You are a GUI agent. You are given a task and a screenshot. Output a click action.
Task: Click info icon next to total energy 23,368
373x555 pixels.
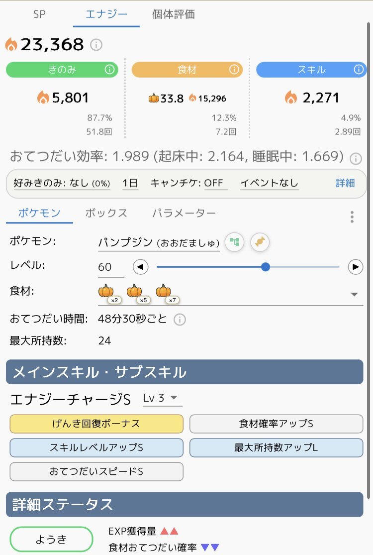(x=96, y=45)
